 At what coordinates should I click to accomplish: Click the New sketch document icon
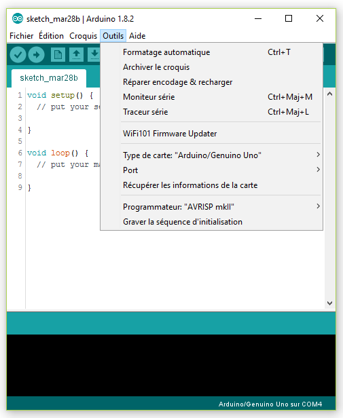[58, 55]
